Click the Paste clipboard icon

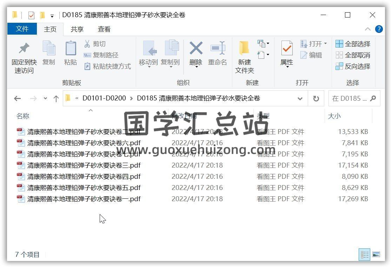point(71,48)
